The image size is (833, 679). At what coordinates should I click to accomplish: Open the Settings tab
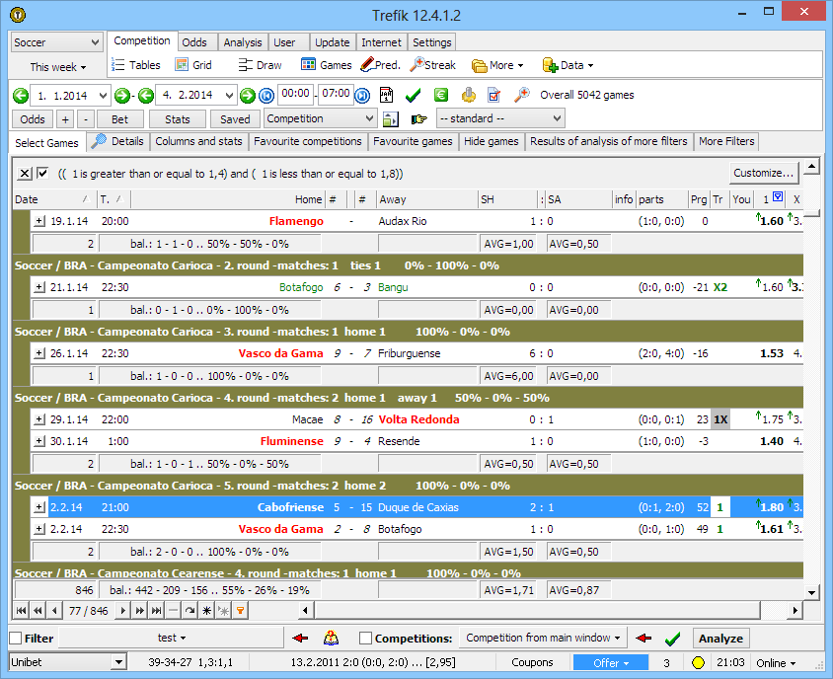432,42
